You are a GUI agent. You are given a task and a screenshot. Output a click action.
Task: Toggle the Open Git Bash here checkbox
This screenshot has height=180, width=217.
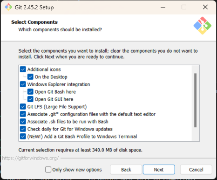coord(30,92)
